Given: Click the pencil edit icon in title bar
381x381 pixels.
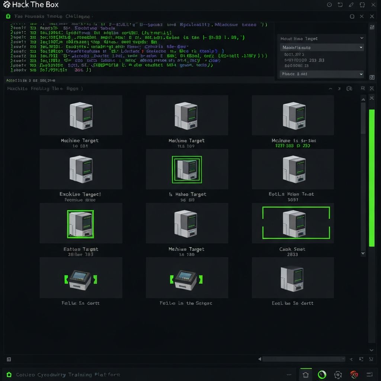Looking at the screenshot, I should [x=351, y=5].
